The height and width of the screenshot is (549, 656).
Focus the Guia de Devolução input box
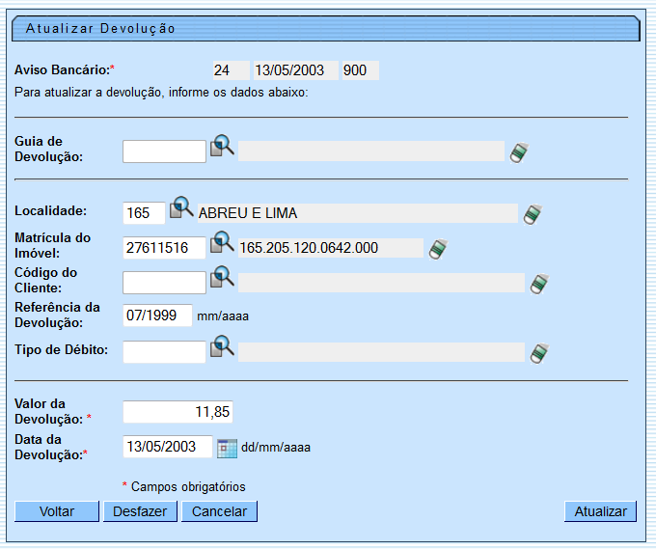(x=164, y=151)
